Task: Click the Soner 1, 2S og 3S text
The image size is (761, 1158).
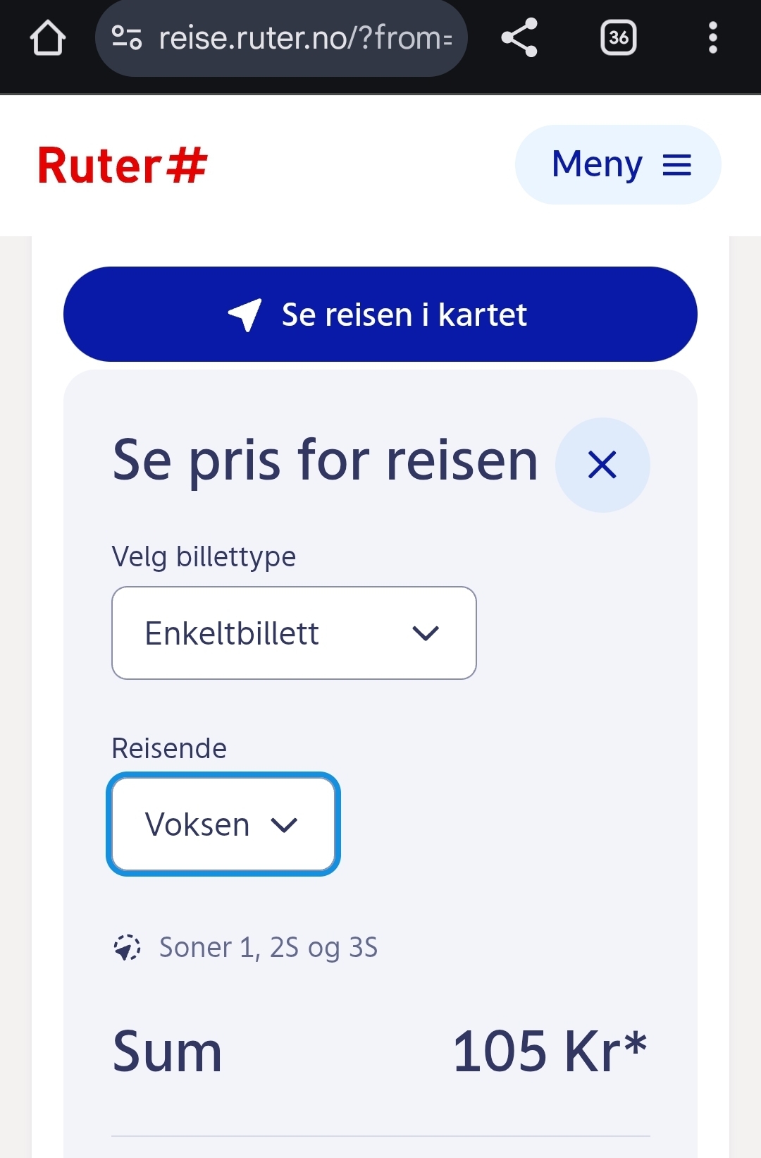Action: 268,947
